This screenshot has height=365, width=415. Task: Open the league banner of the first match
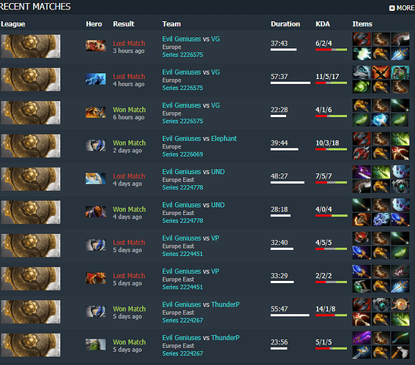pos(31,46)
